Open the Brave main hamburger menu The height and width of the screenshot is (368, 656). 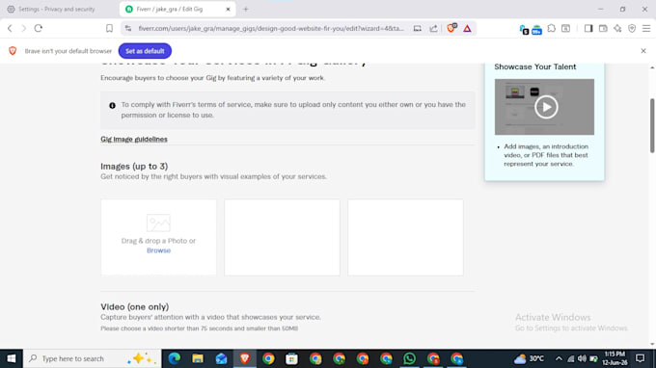point(646,28)
